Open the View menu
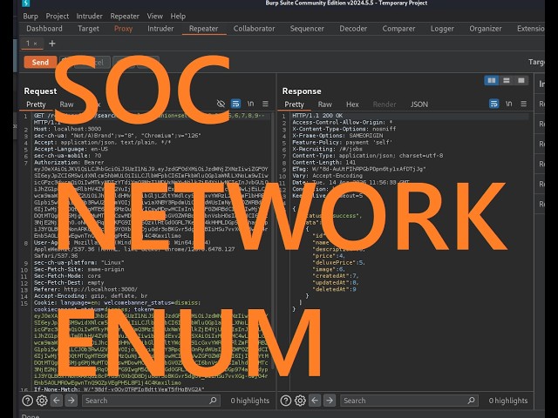This screenshot has height=418, width=558. (155, 16)
